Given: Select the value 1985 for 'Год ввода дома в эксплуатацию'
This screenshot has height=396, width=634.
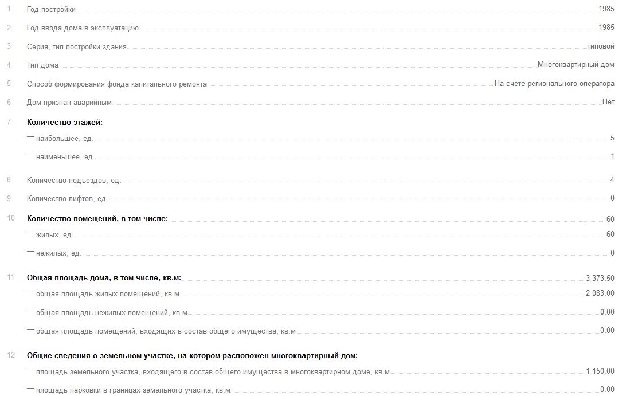Looking at the screenshot, I should [x=606, y=27].
